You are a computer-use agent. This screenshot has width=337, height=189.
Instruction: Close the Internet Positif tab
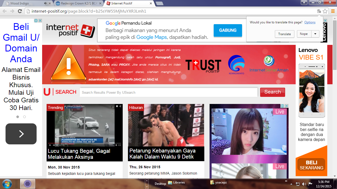point(151,3)
